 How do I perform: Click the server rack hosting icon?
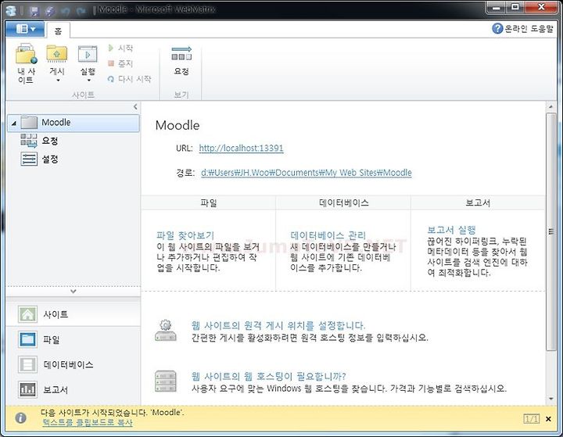[166, 381]
